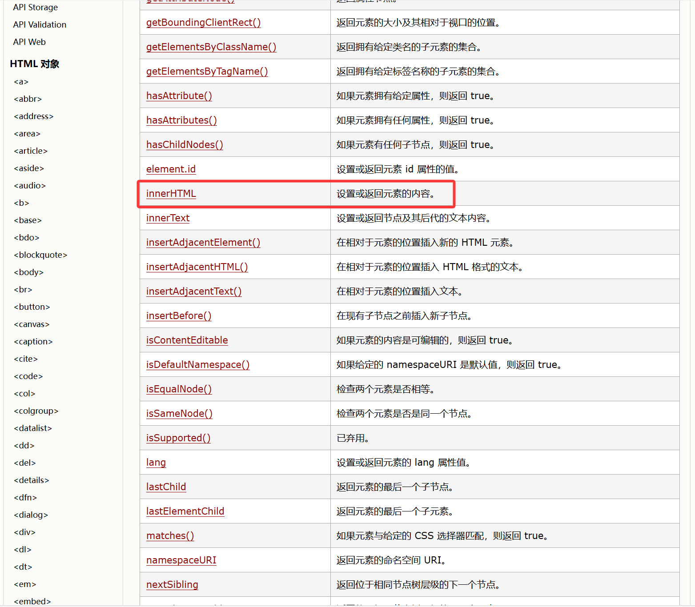Open the <details> tag sidebar entry
The height and width of the screenshot is (607, 695).
coord(31,480)
